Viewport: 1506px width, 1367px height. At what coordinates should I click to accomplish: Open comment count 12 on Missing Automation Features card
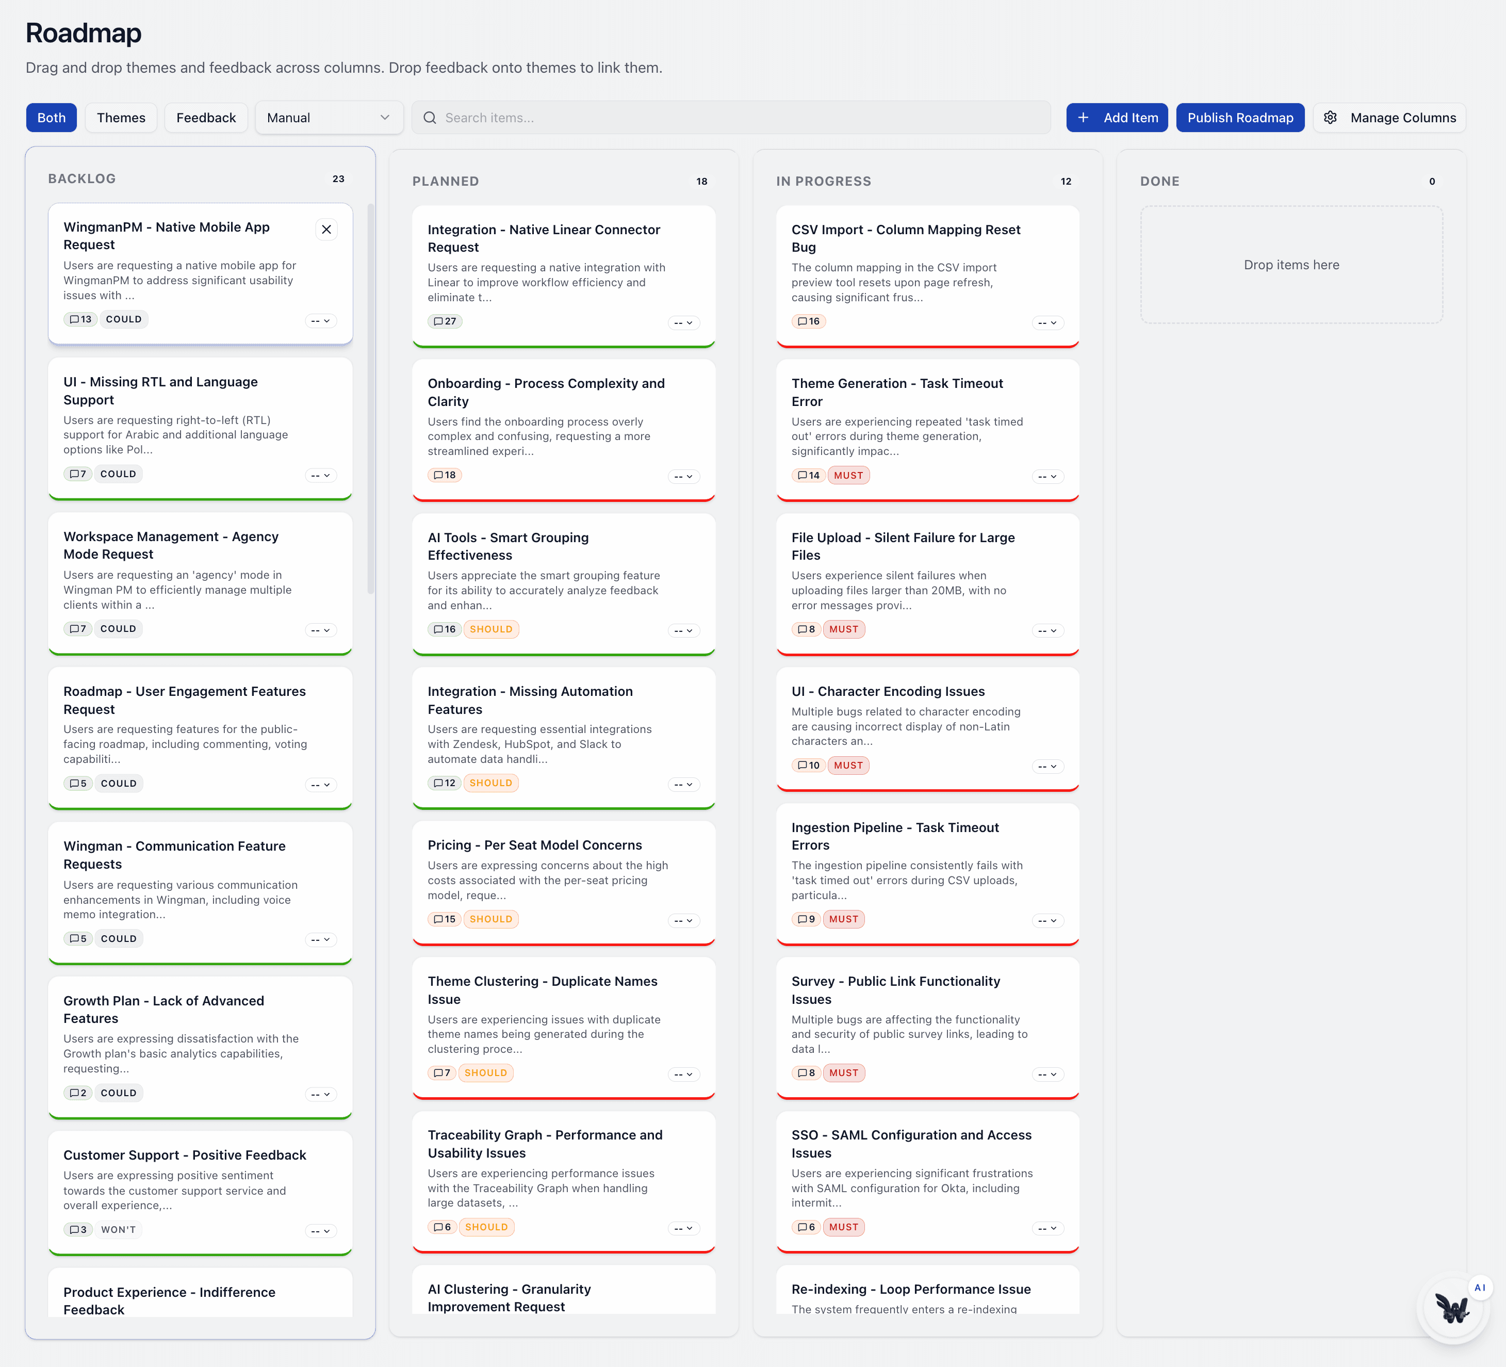pos(445,784)
